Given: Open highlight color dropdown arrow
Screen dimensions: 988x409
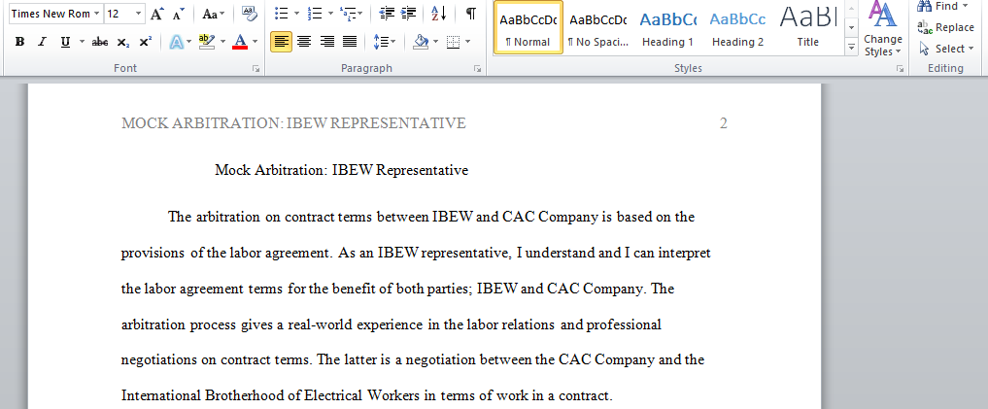Looking at the screenshot, I should [x=222, y=42].
